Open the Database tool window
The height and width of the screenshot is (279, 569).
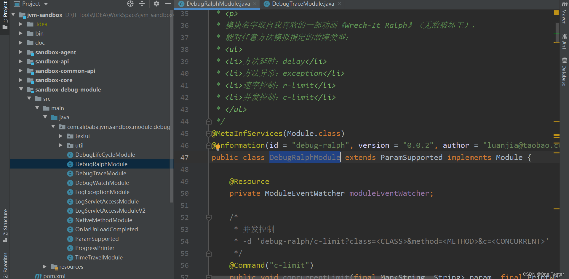pyautogui.click(x=564, y=72)
